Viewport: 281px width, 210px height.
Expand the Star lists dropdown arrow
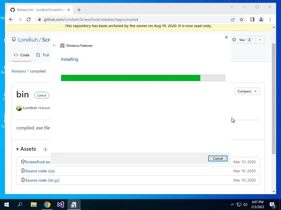(260, 40)
